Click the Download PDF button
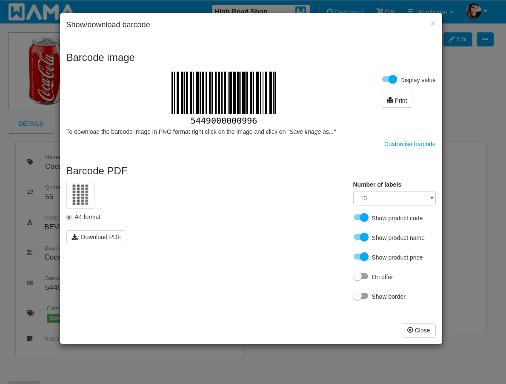The image size is (506, 384). click(96, 237)
